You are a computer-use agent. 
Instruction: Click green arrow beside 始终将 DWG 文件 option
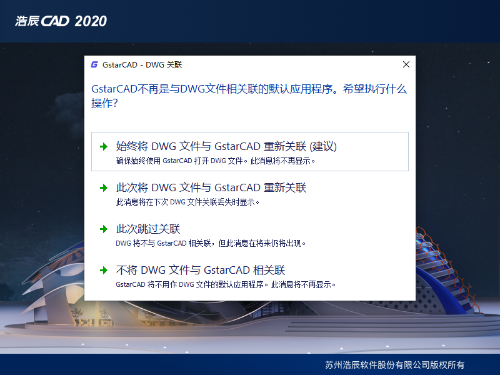[x=104, y=147]
